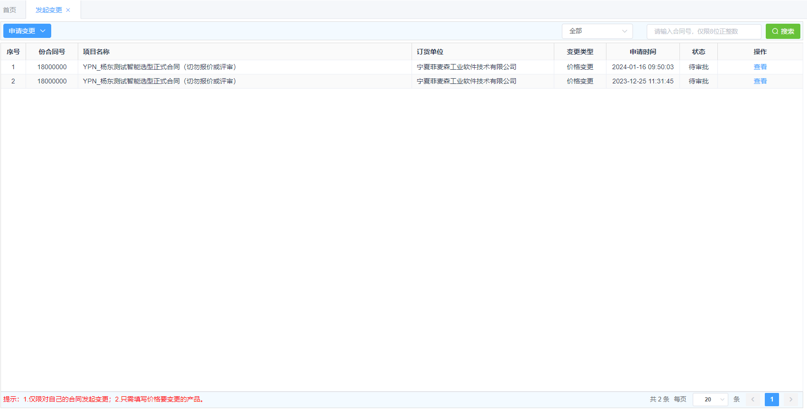
Task: Click the 状态 column header
Action: click(x=698, y=52)
